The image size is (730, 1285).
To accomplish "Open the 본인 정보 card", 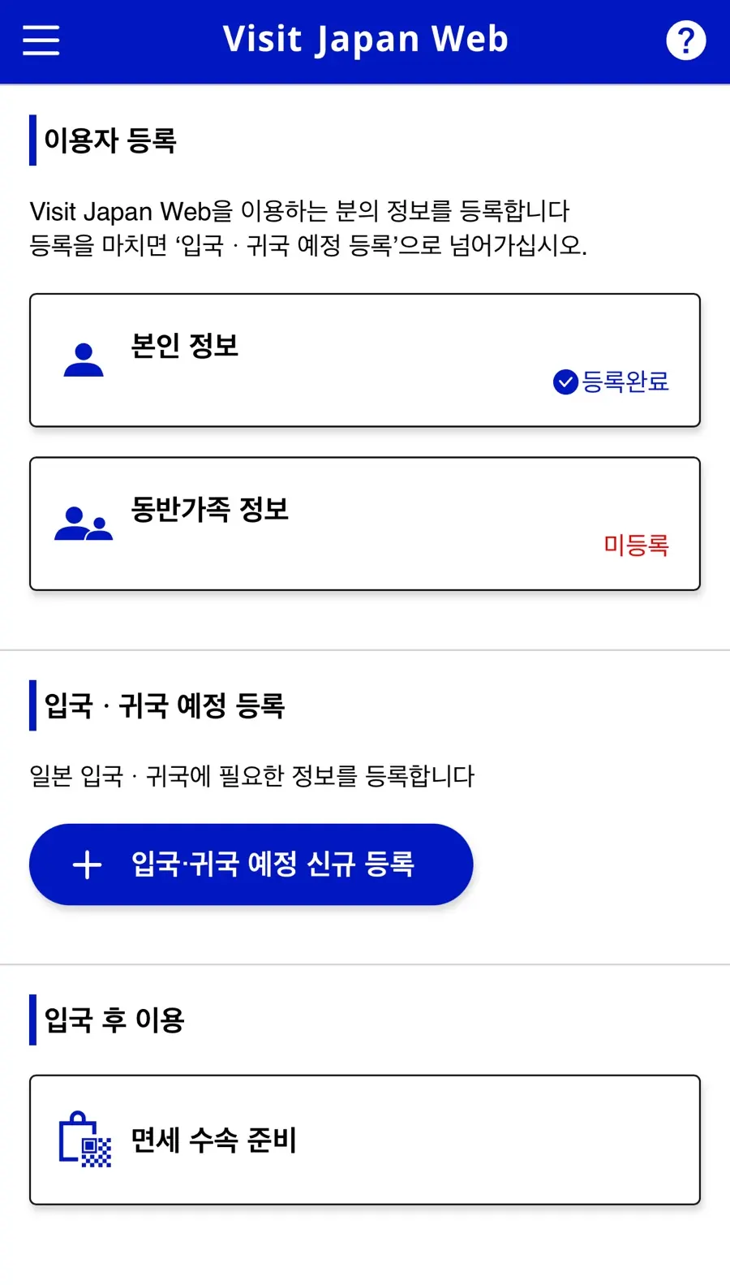I will 365,360.
